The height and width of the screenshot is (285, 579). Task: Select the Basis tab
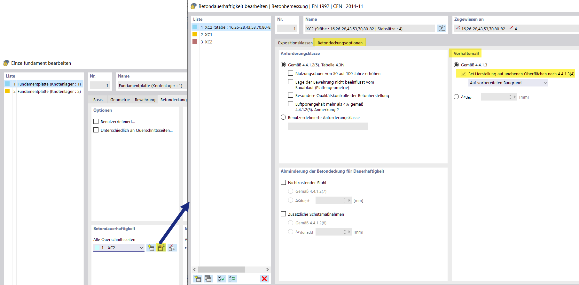pyautogui.click(x=98, y=100)
